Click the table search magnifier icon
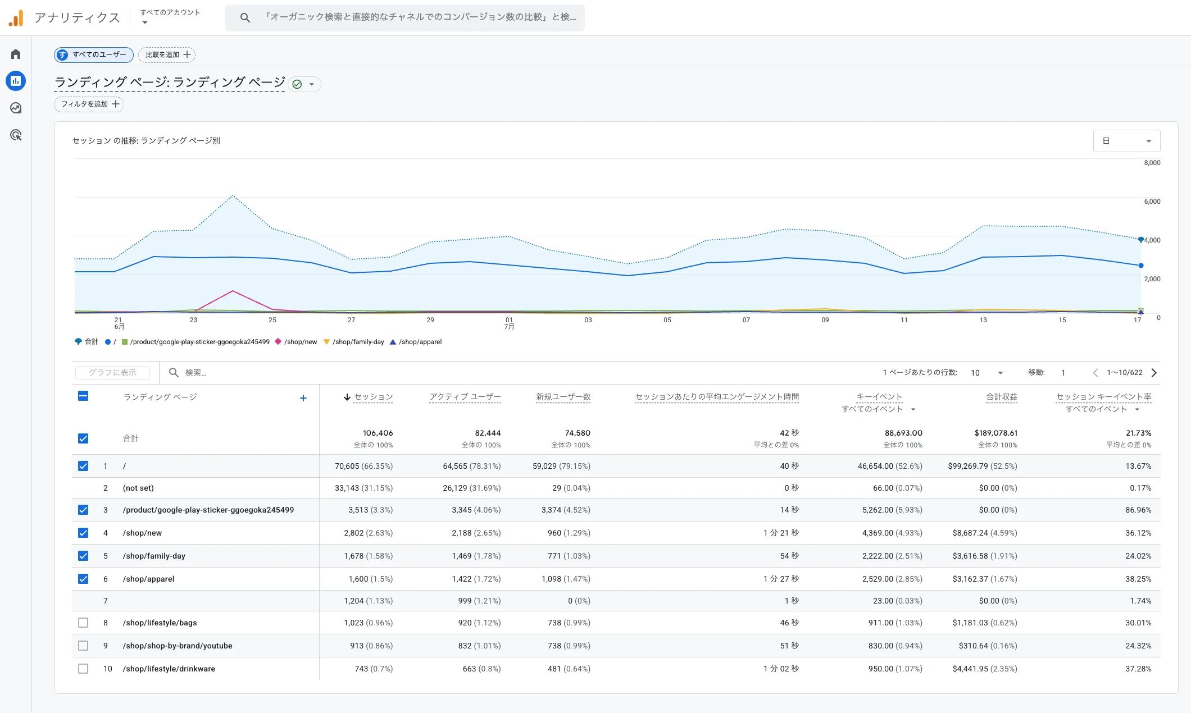1191x713 pixels. pyautogui.click(x=174, y=372)
